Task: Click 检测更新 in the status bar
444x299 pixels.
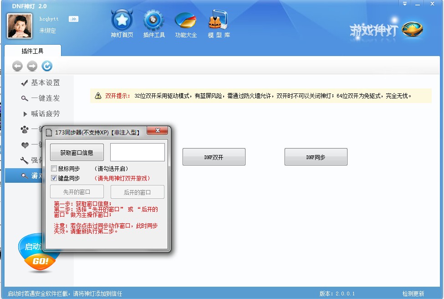Action: [x=413, y=294]
